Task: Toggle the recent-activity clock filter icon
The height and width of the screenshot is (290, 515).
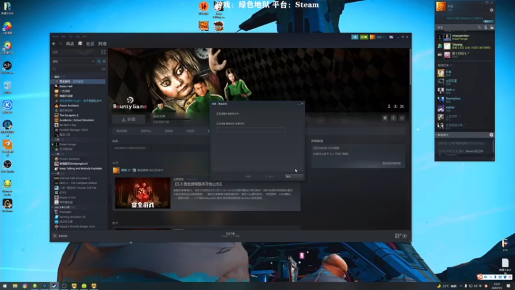Action: coord(99,61)
